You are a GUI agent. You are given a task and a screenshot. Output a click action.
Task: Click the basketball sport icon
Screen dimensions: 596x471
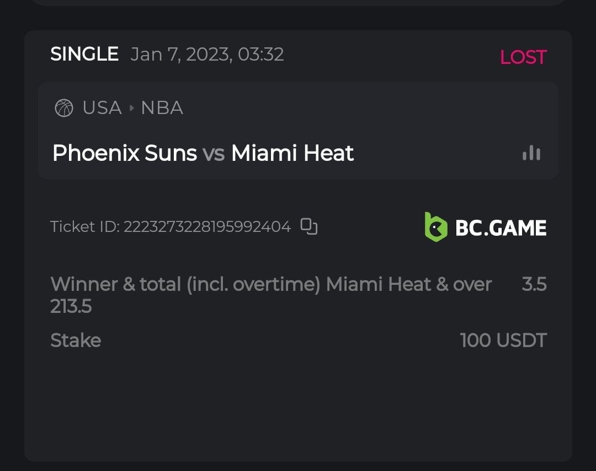(x=64, y=108)
